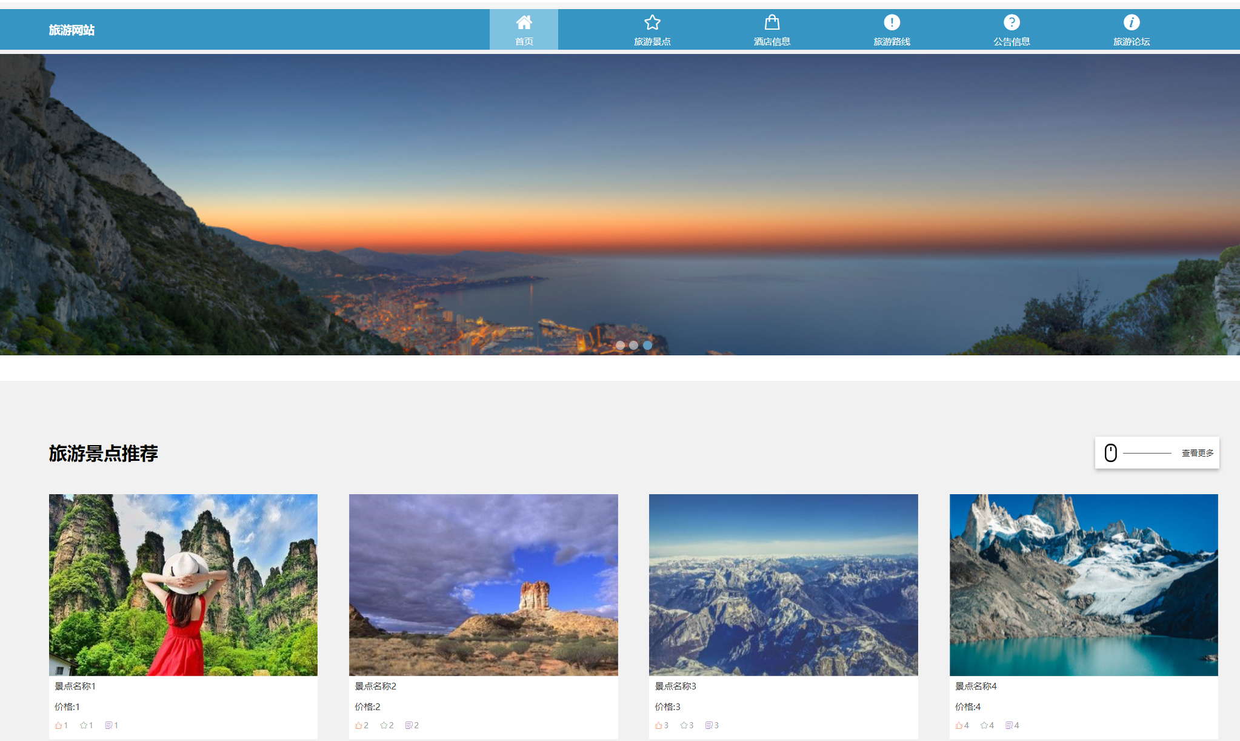Select first carousel indicator dot
Screen dimensions: 1240x741
620,345
